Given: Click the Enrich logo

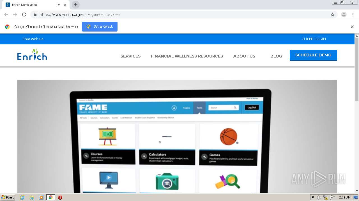Looking at the screenshot, I should (32, 55).
